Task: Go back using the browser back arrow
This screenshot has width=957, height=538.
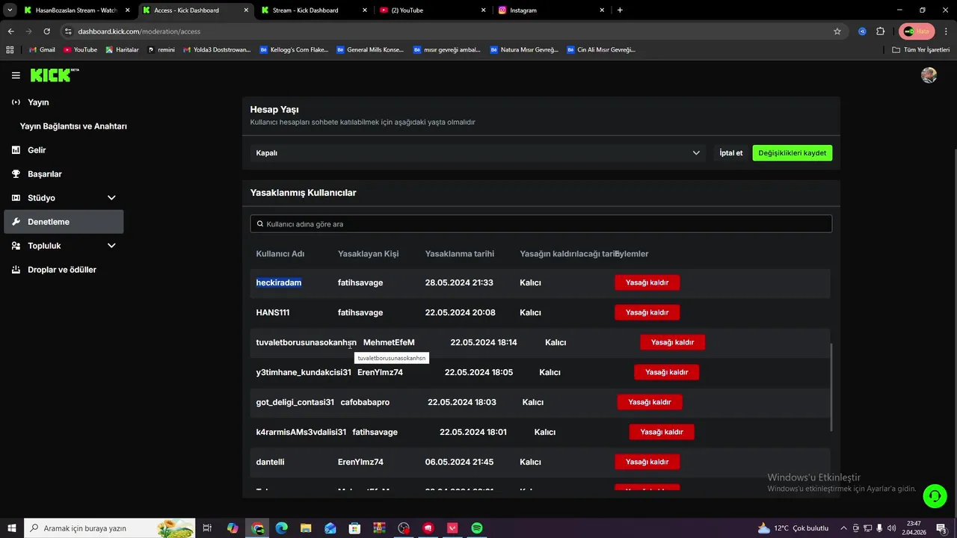Action: pos(10,31)
